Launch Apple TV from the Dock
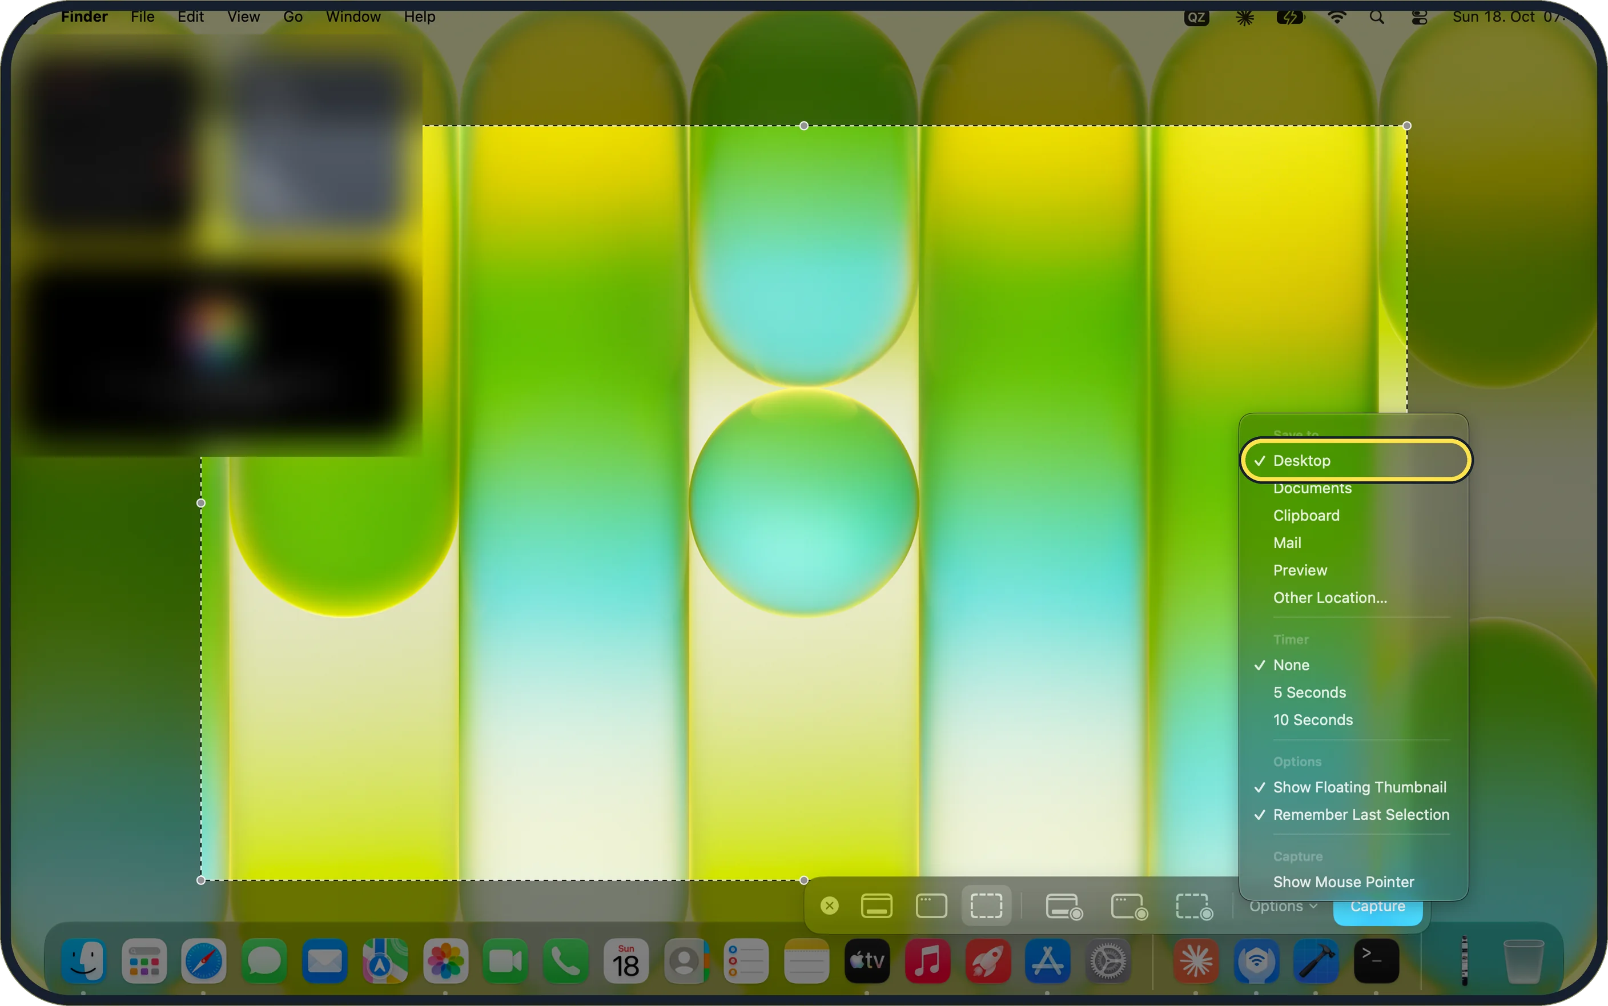The height and width of the screenshot is (1006, 1608). pos(867,961)
